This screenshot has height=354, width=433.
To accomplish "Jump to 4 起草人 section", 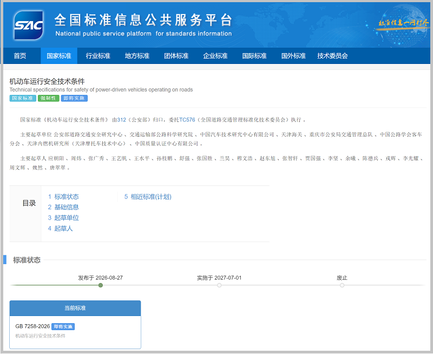I will 60,228.
